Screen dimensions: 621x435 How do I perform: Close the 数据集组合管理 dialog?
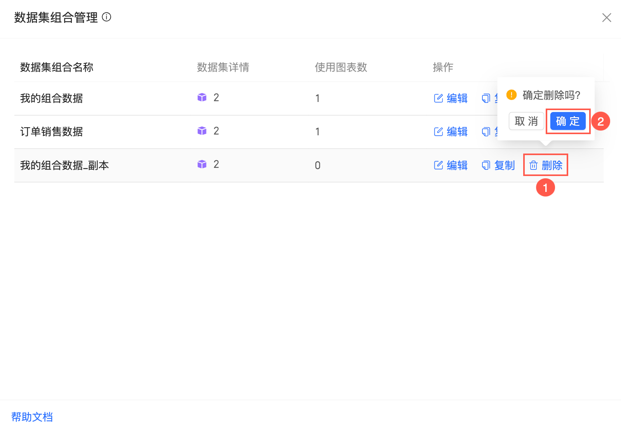click(x=606, y=17)
